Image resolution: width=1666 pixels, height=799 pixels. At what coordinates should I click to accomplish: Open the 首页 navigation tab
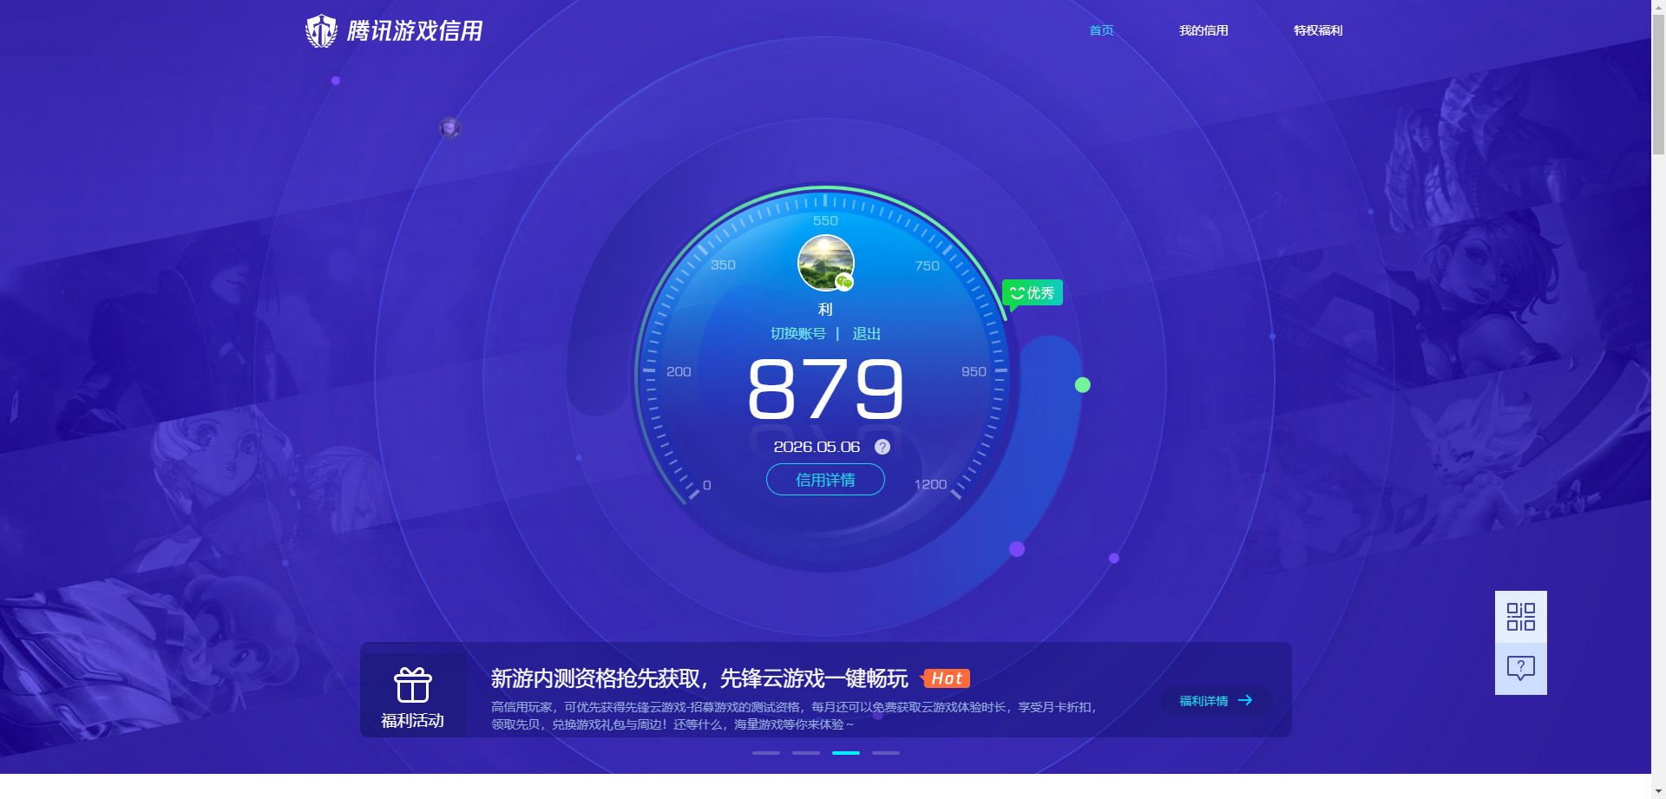(x=1101, y=30)
